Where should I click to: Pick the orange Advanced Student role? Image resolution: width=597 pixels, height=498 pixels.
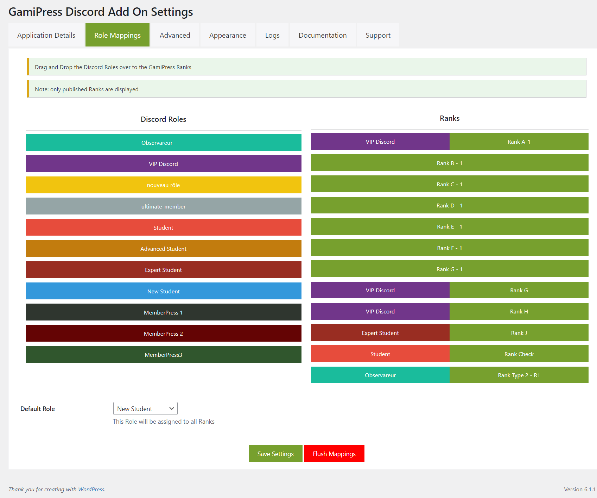pos(163,249)
